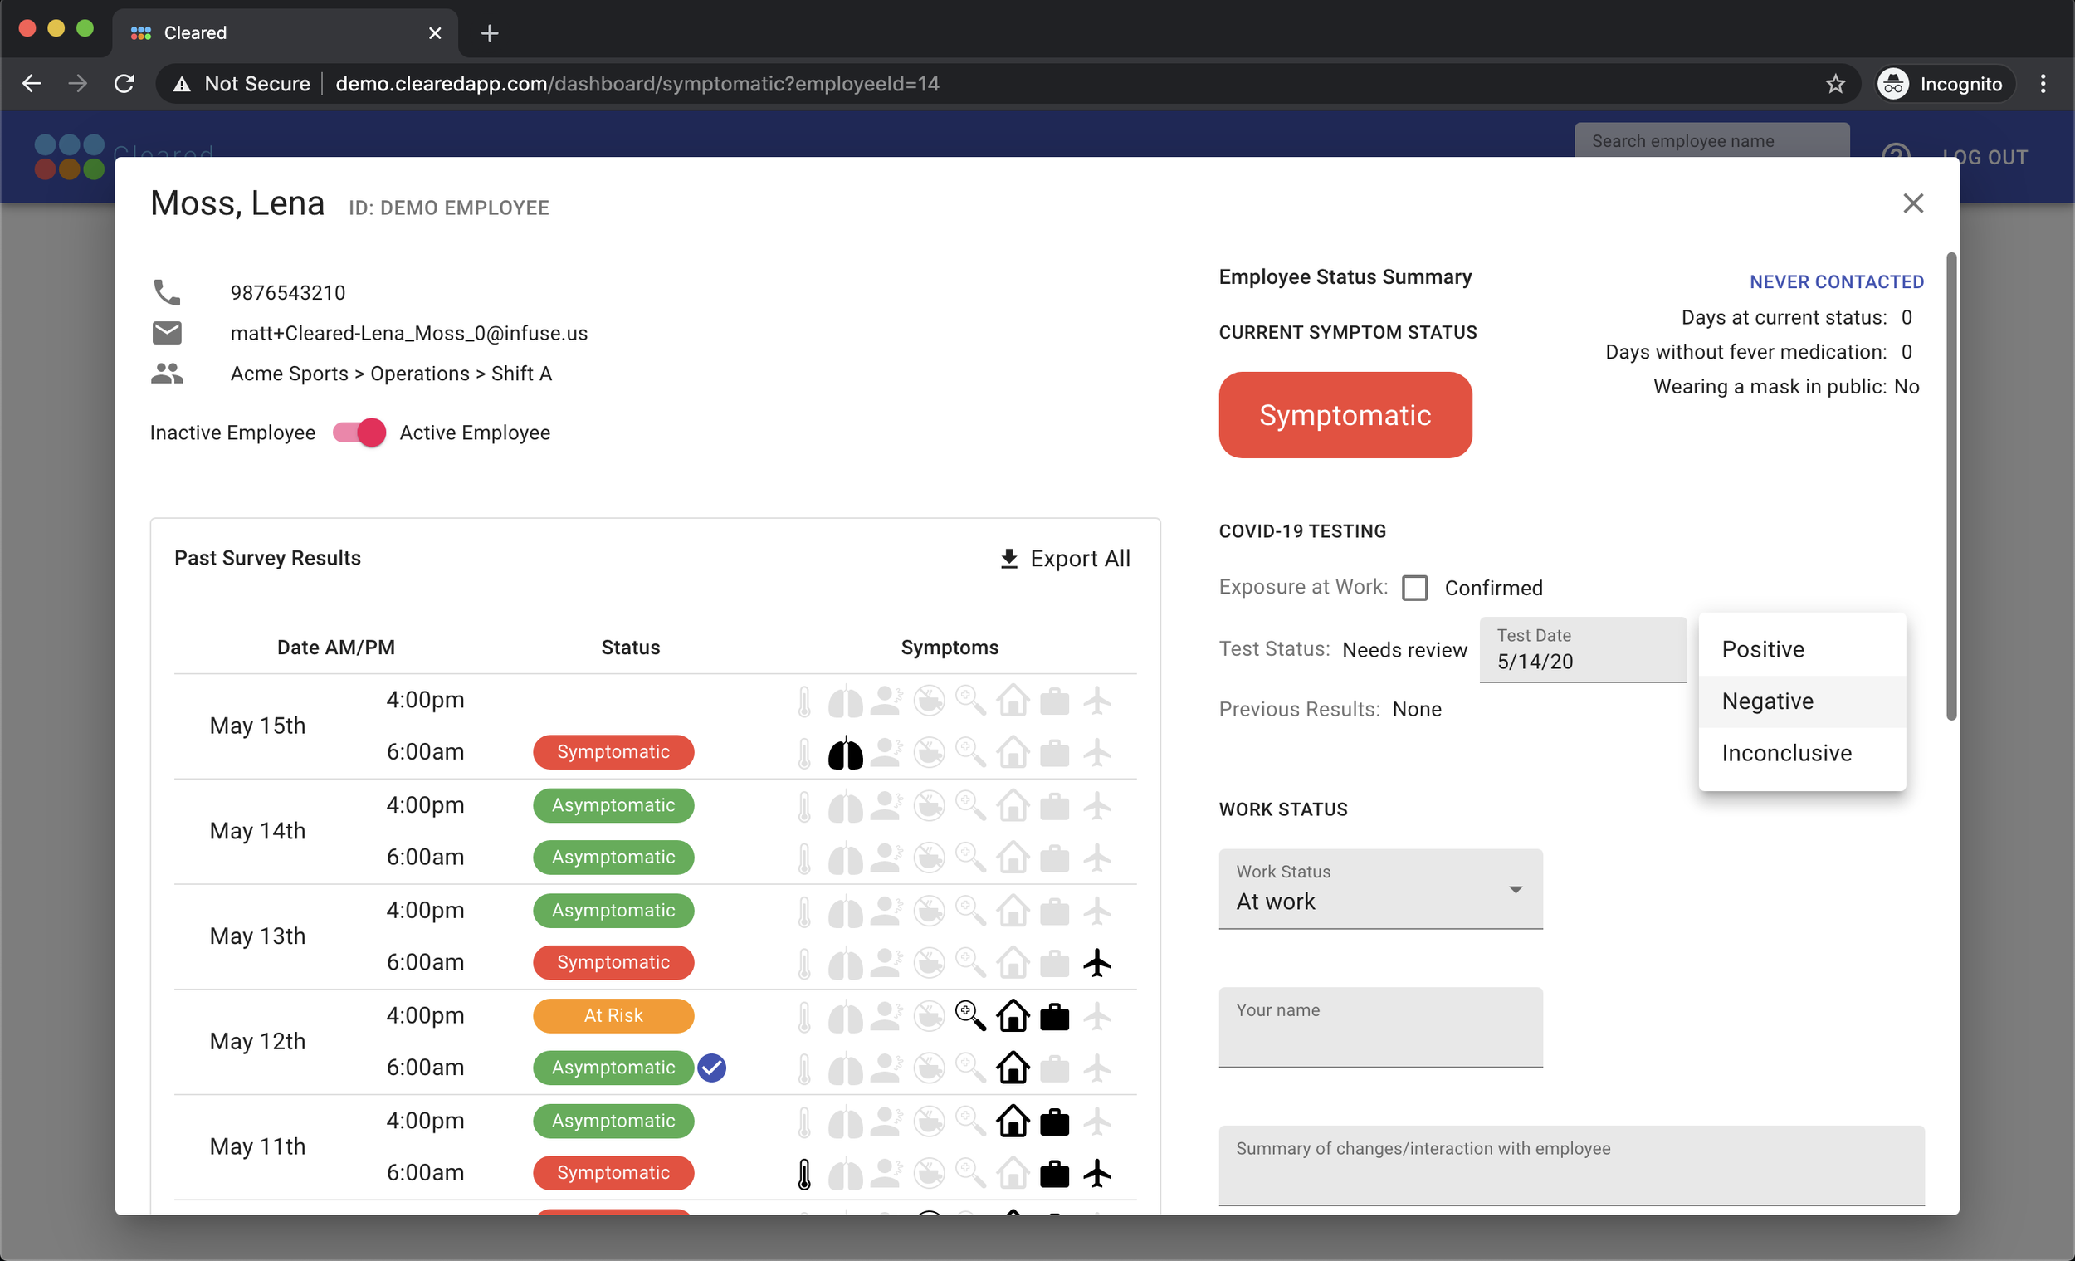Bookmark this page with the star icon
Image resolution: width=2075 pixels, height=1261 pixels.
(1835, 83)
